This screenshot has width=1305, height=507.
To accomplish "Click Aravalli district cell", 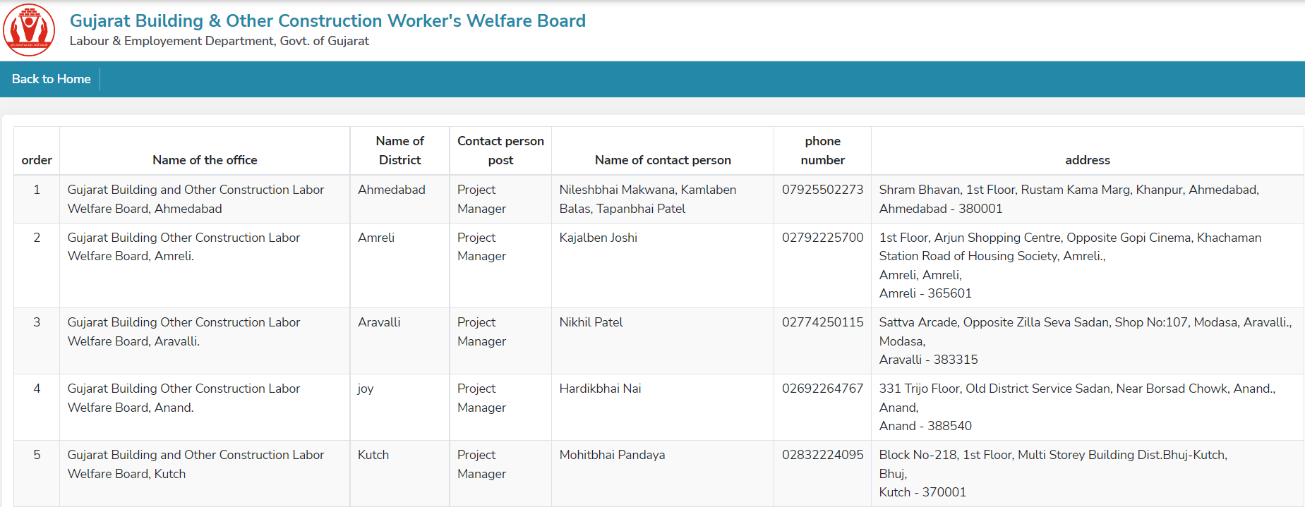I will (x=399, y=341).
